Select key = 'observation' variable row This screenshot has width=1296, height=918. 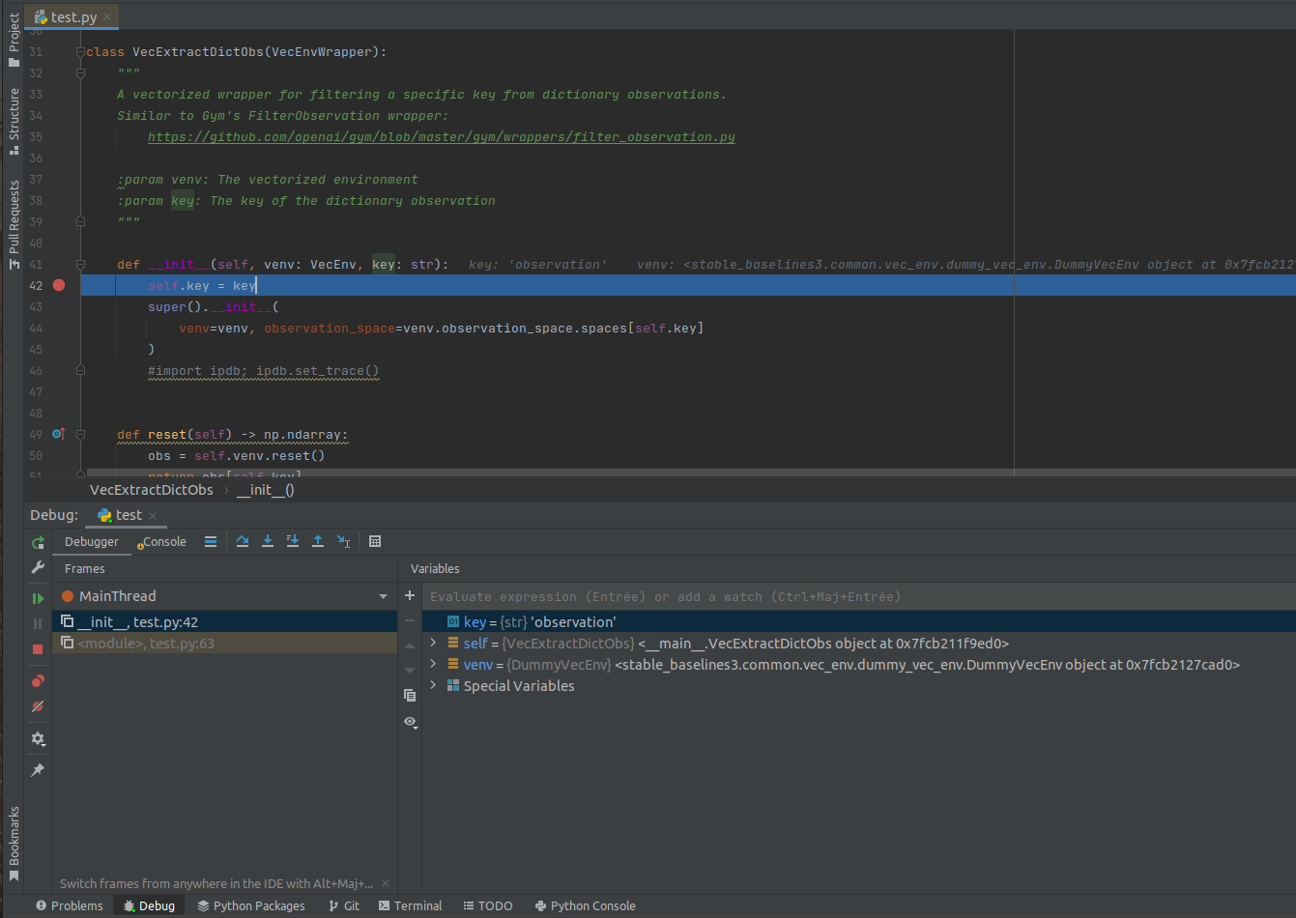(x=858, y=621)
